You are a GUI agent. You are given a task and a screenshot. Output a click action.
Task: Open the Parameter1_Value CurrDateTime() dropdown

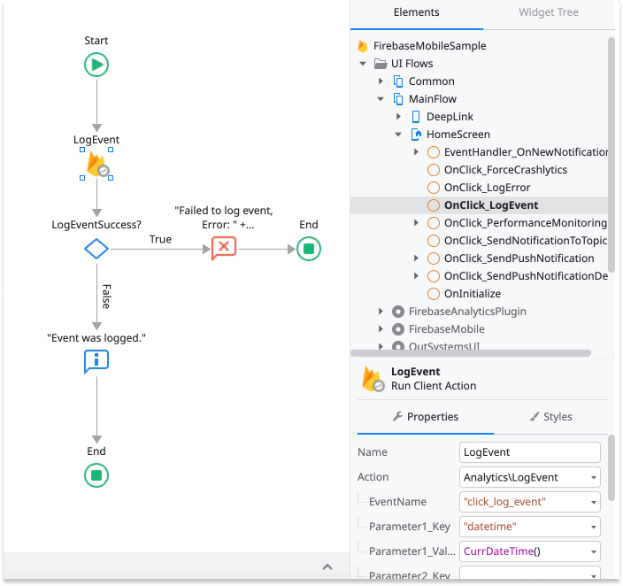594,551
